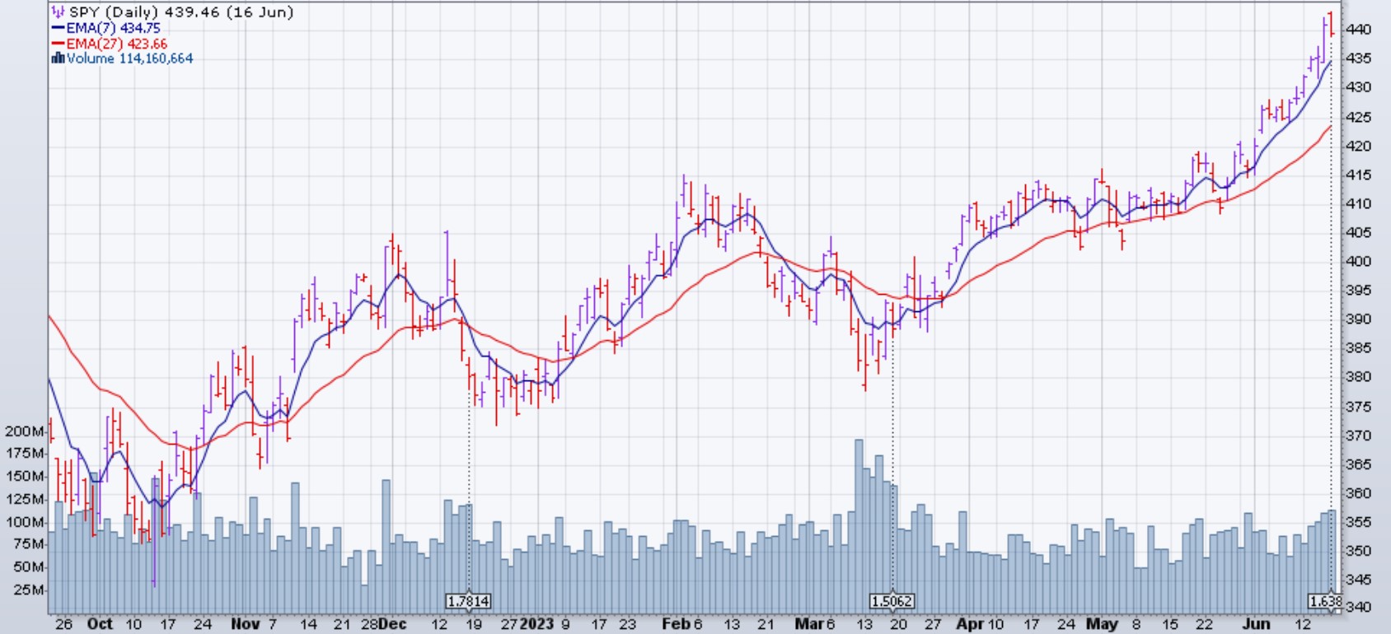Select the Jun label on date axis
The width and height of the screenshot is (1391, 634).
pyautogui.click(x=1256, y=624)
